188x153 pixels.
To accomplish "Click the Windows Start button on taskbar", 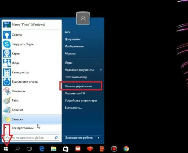I will (x=6, y=149).
